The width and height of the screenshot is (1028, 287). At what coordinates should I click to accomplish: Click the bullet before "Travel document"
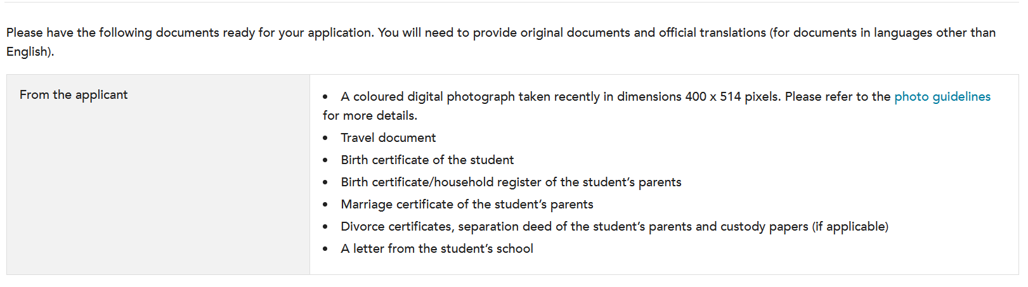pos(325,138)
